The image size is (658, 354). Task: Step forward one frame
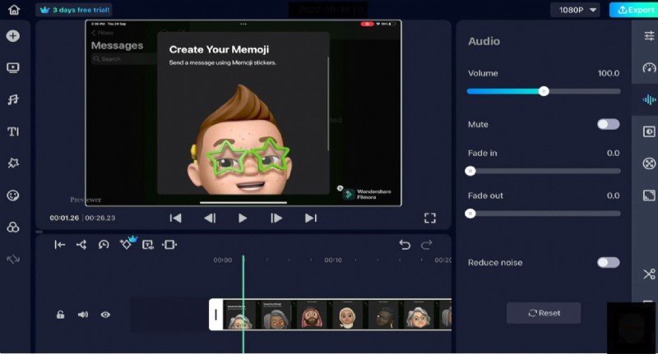point(276,218)
